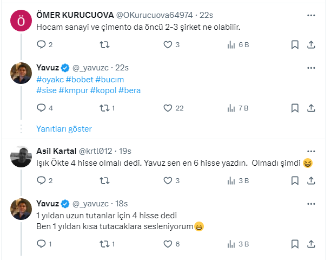The image size is (331, 260).
Task: Share Yavuz's last tweet about 1 yıldan
Action: click(311, 244)
